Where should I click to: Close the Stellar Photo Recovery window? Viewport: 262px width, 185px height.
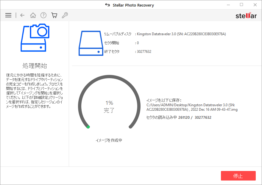255,5
